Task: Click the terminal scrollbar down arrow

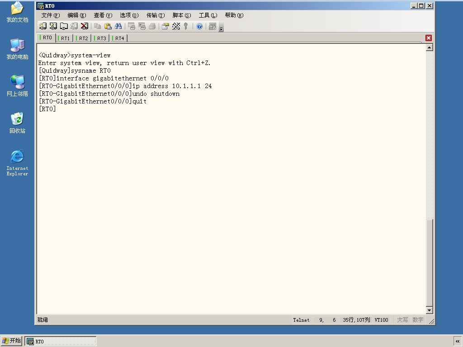Action: point(430,310)
